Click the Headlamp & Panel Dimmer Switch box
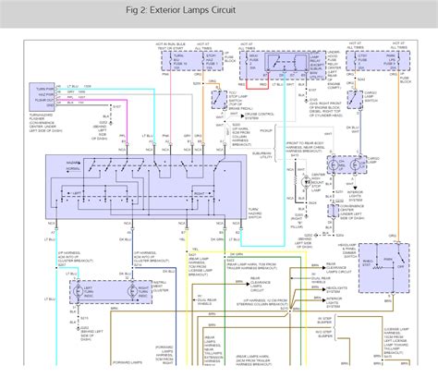The height and width of the screenshot is (378, 438). coord(384,268)
